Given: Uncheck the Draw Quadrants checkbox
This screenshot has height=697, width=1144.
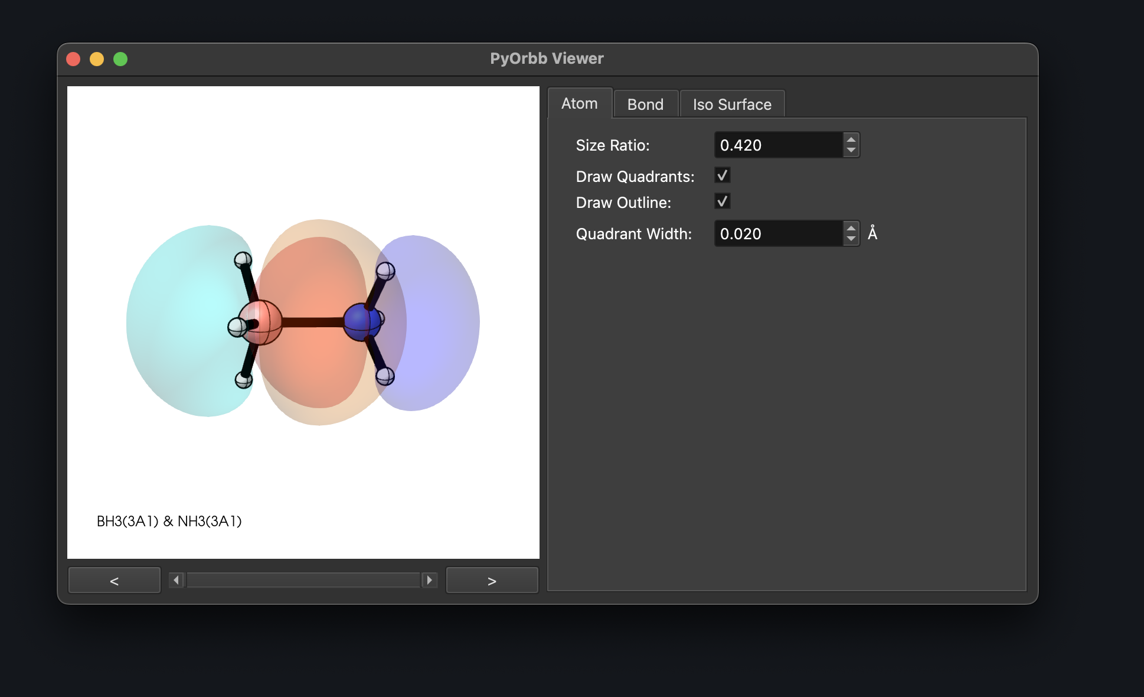Looking at the screenshot, I should pyautogui.click(x=723, y=175).
